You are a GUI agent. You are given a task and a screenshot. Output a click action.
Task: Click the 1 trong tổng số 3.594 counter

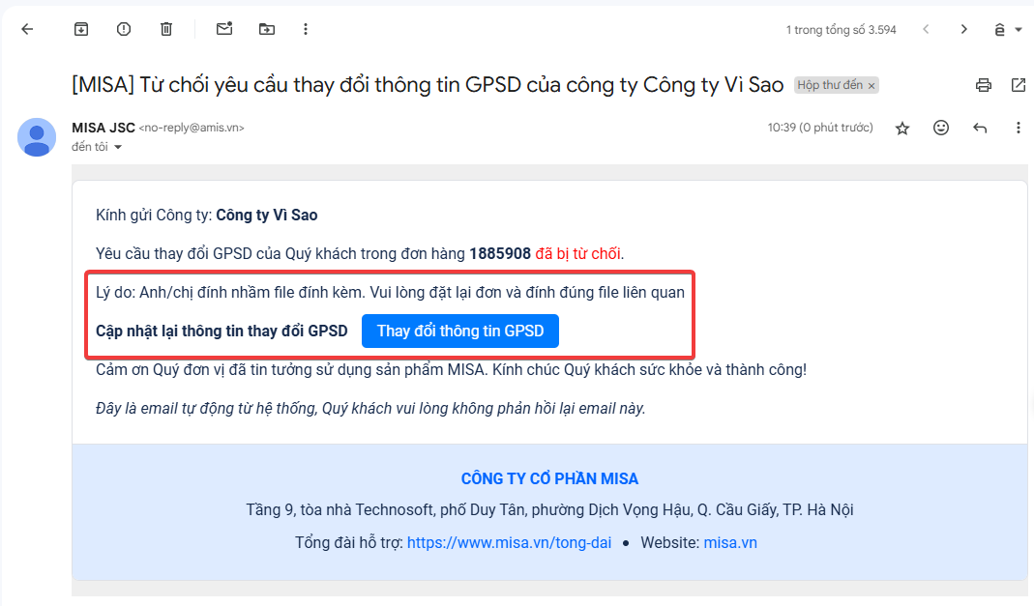[841, 30]
